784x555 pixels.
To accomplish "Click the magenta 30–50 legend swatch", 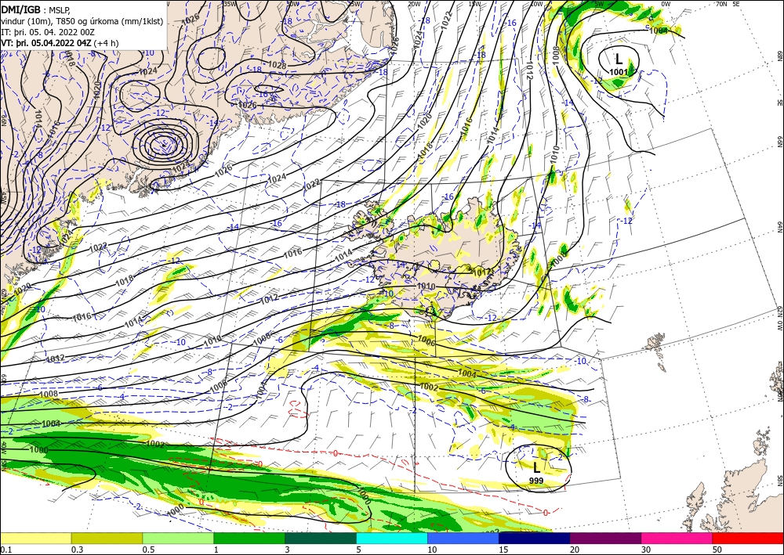I will click(x=677, y=538).
